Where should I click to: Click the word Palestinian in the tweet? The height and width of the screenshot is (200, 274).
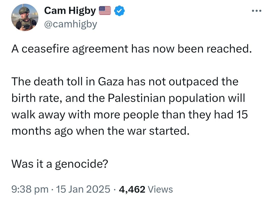(x=136, y=98)
